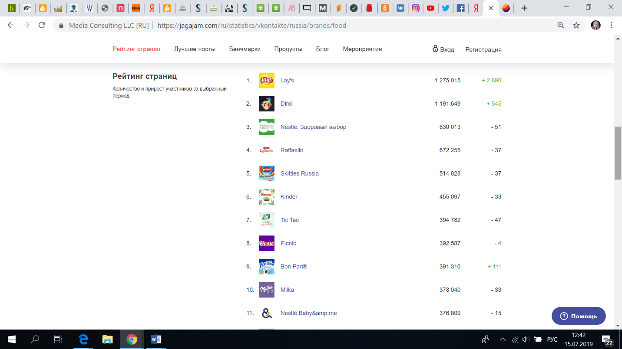Click the Nestlé Baby&me ampersand logo
Screen dimensions: 622x349
coord(266,313)
